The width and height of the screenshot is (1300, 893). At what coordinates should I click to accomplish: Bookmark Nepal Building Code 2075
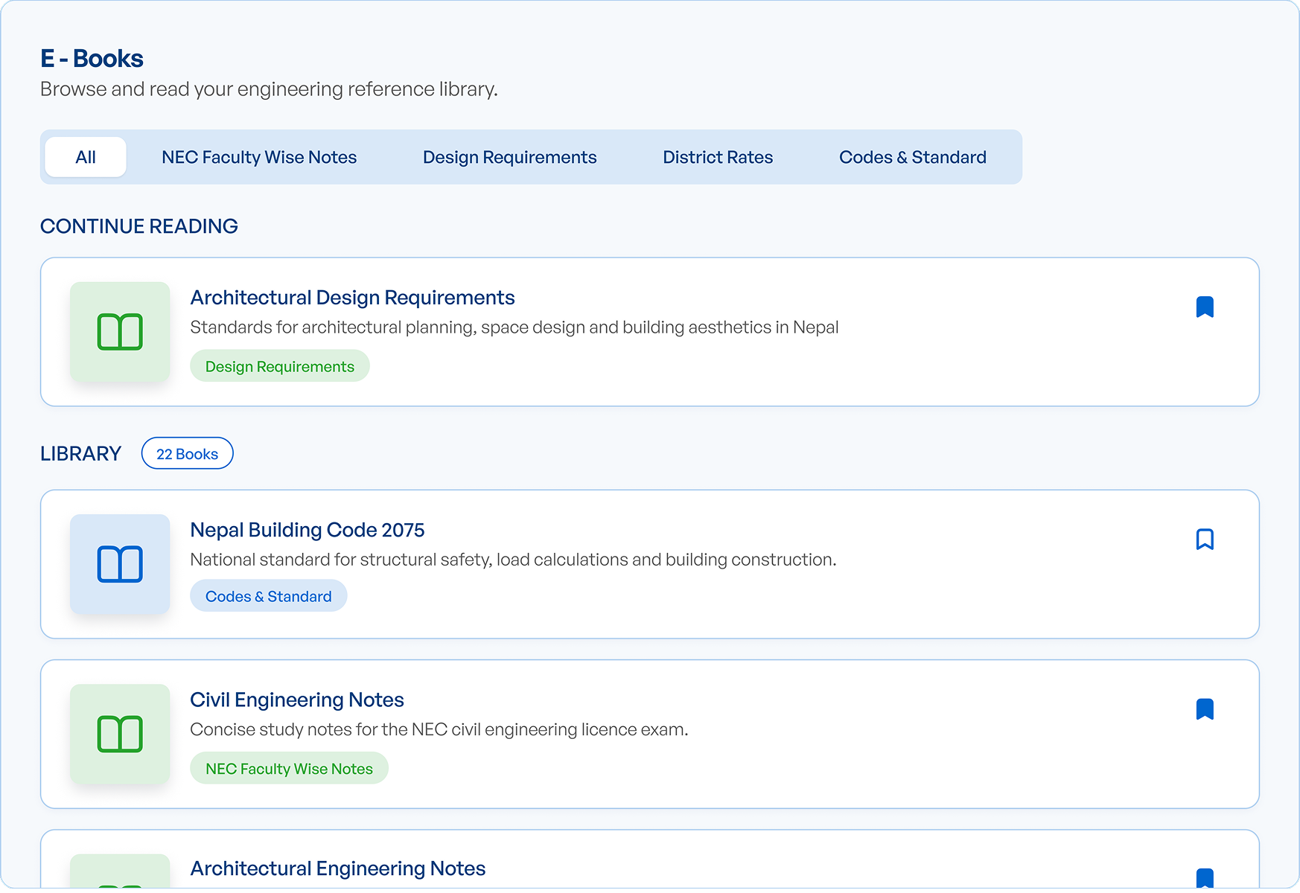(1205, 539)
